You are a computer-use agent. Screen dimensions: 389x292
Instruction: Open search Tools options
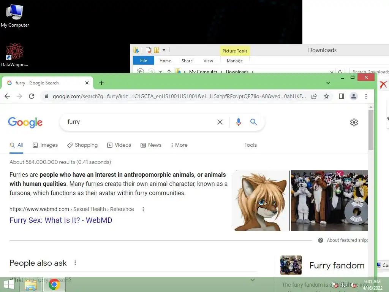click(251, 145)
